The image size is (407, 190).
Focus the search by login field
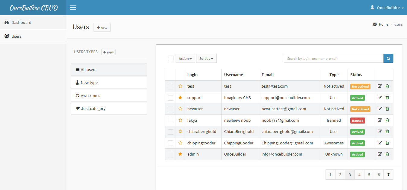click(334, 58)
